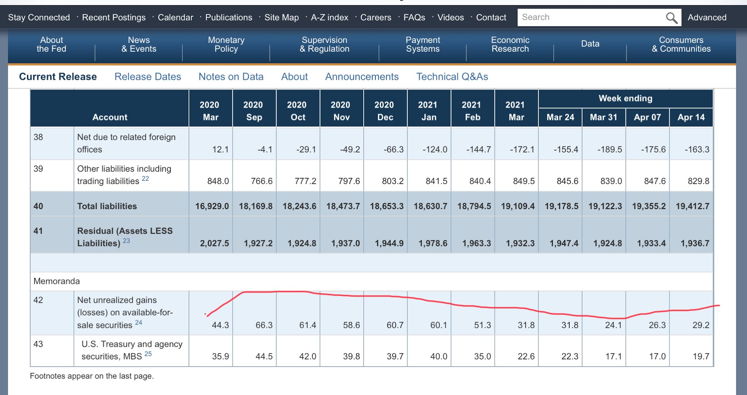Go to Recent Postings
Screen dimensions: 747x395
pos(114,17)
